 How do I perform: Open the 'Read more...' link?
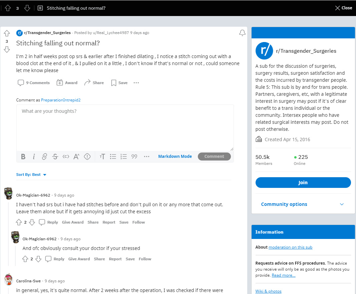pyautogui.click(x=284, y=275)
